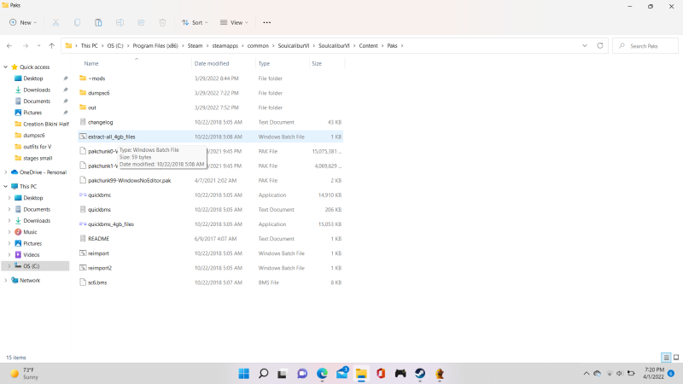The width and height of the screenshot is (683, 384).
Task: Open the Sort dropdown
Action: coord(195,23)
